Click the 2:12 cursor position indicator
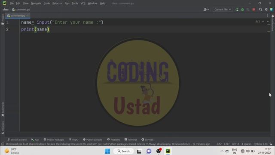 point(219,144)
